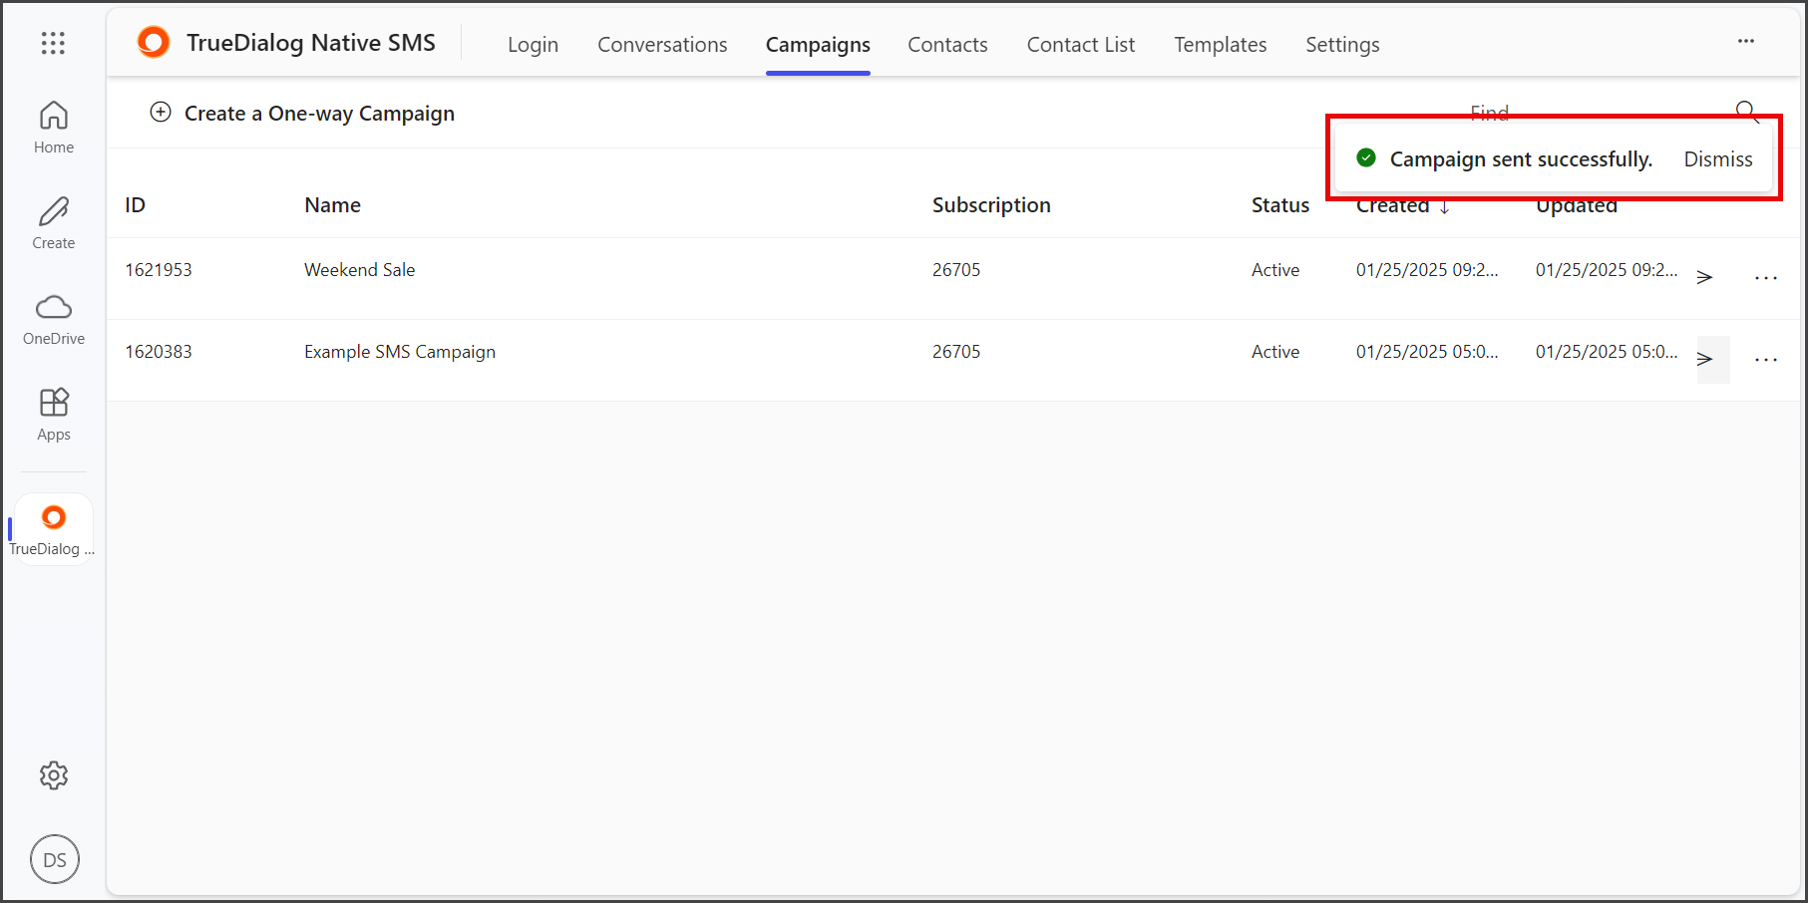Click the DS user avatar
1808x903 pixels.
55,859
